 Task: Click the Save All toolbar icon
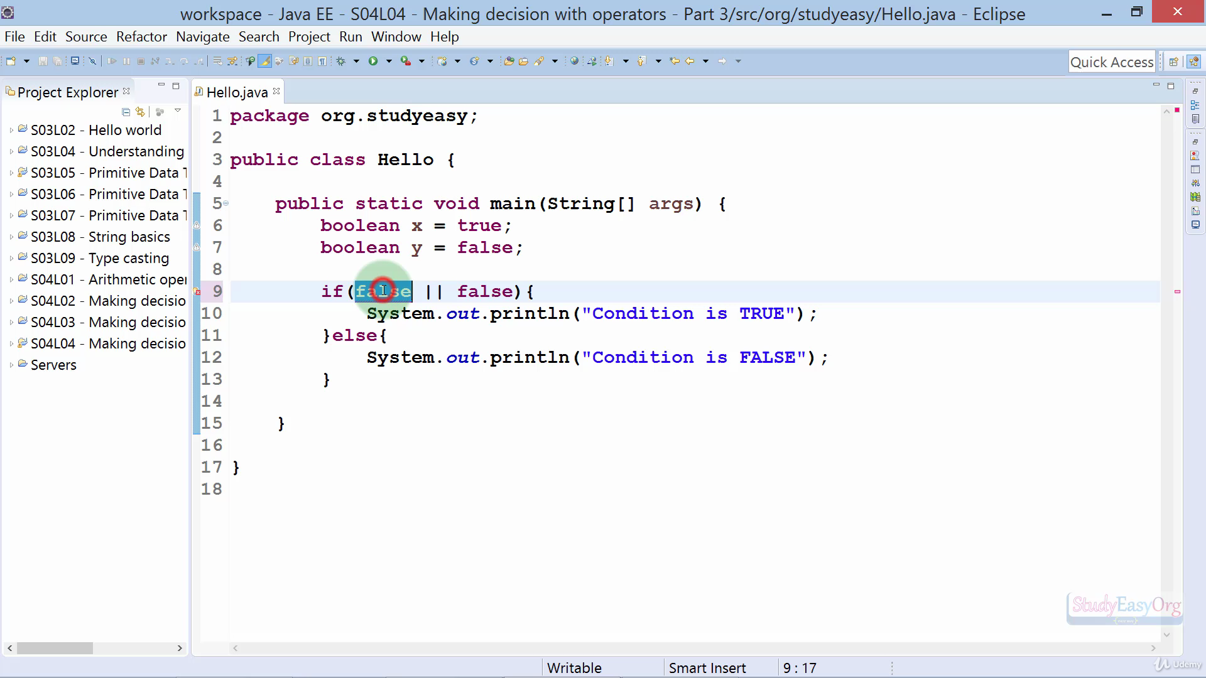pos(57,61)
